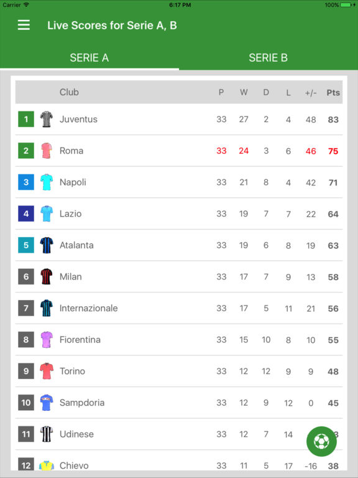
Task: Open the Lazio club row
Action: click(x=179, y=213)
